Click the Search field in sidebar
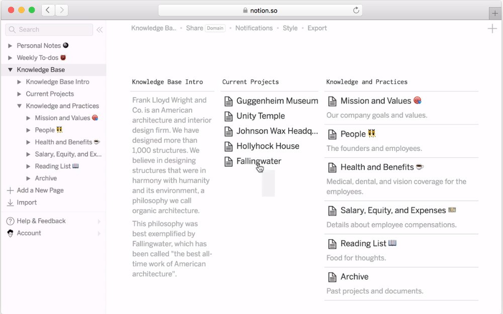The height and width of the screenshot is (314, 503). point(49,30)
